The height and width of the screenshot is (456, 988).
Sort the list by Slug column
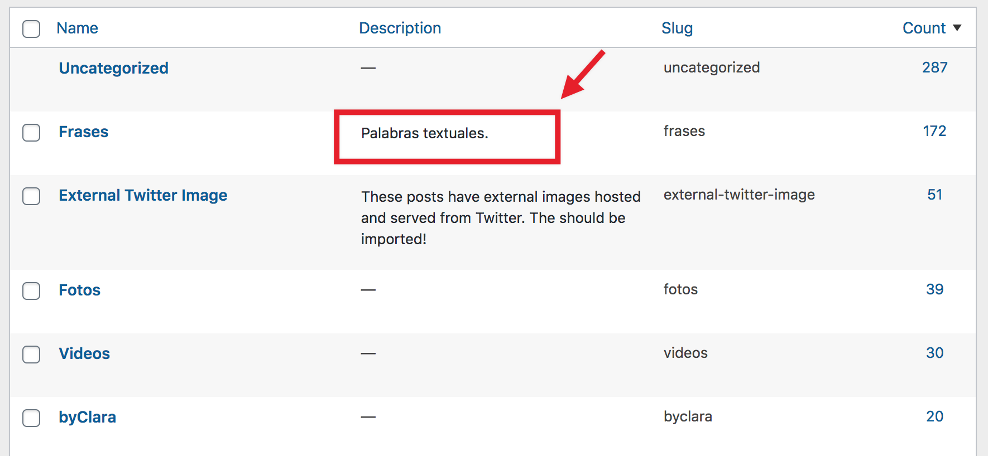point(677,28)
